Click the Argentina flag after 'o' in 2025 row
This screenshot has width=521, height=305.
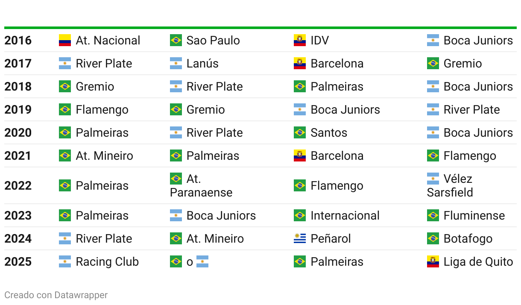(202, 261)
